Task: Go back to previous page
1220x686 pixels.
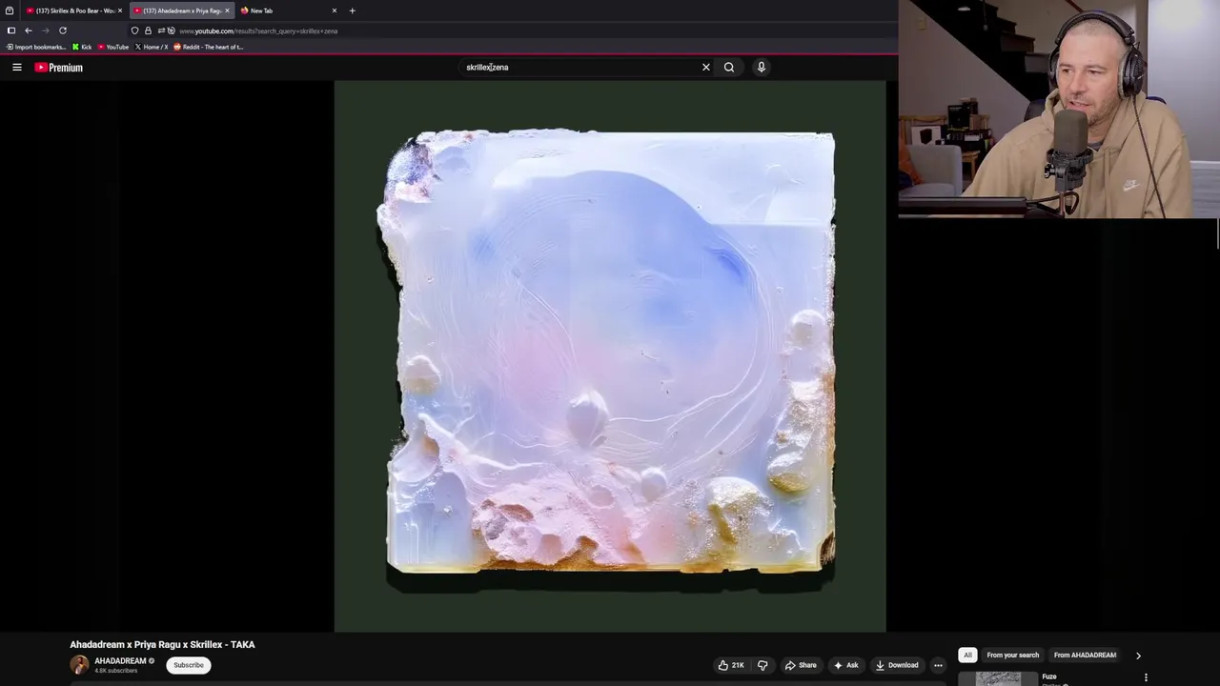Action: coord(29,30)
